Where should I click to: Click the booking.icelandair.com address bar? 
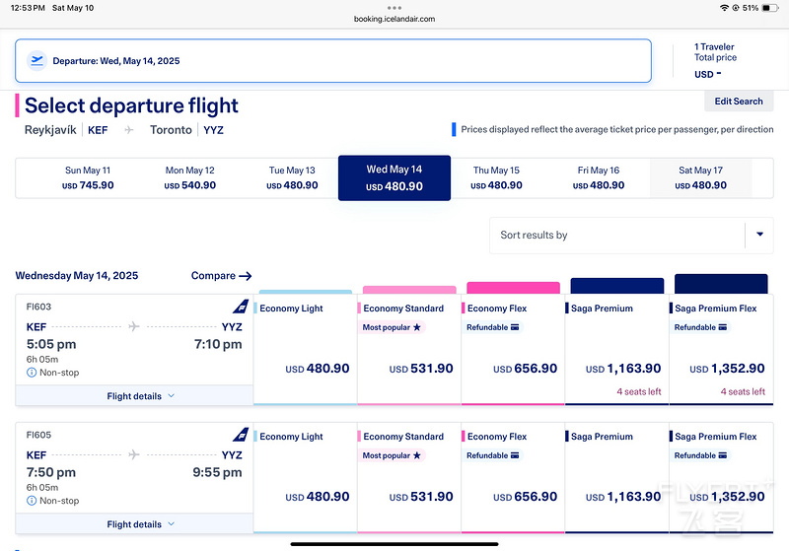tap(394, 19)
